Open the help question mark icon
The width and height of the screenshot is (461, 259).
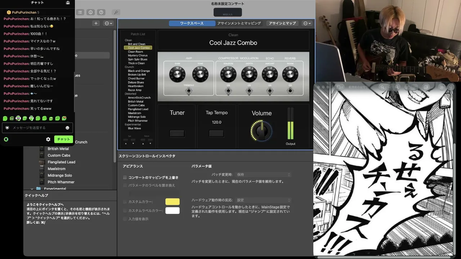(101, 12)
